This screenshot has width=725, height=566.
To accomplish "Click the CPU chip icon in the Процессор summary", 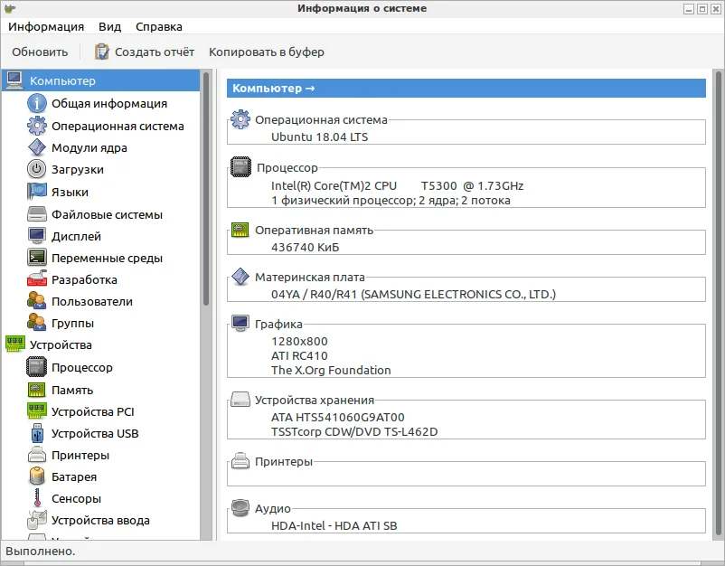I will (240, 167).
